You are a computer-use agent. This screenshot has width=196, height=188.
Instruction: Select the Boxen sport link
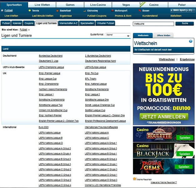coord(146,11)
